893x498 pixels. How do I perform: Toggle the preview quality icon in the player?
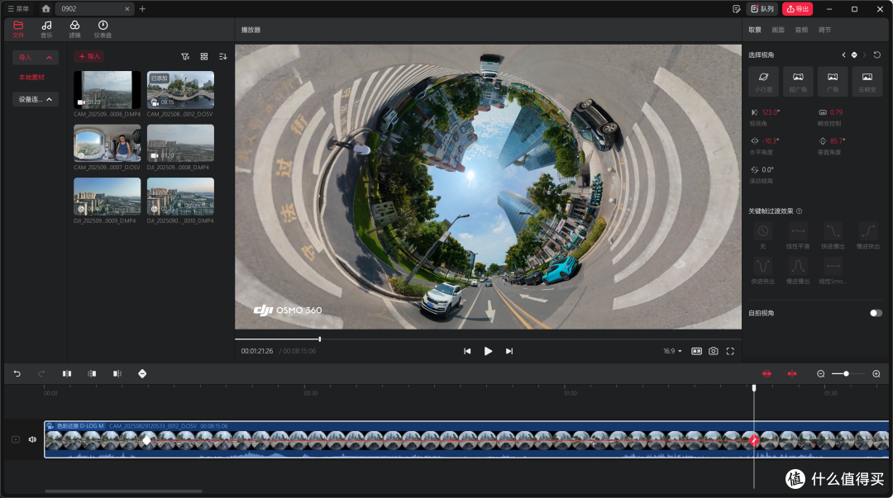click(696, 351)
